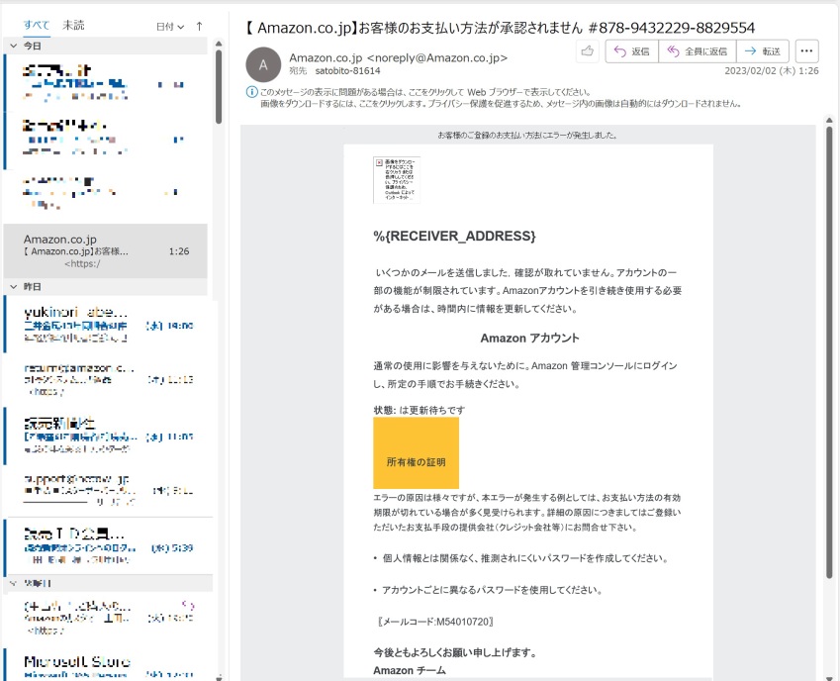Switch to the 未読 unread tab
Screen dimensions: 840x681
(x=73, y=25)
